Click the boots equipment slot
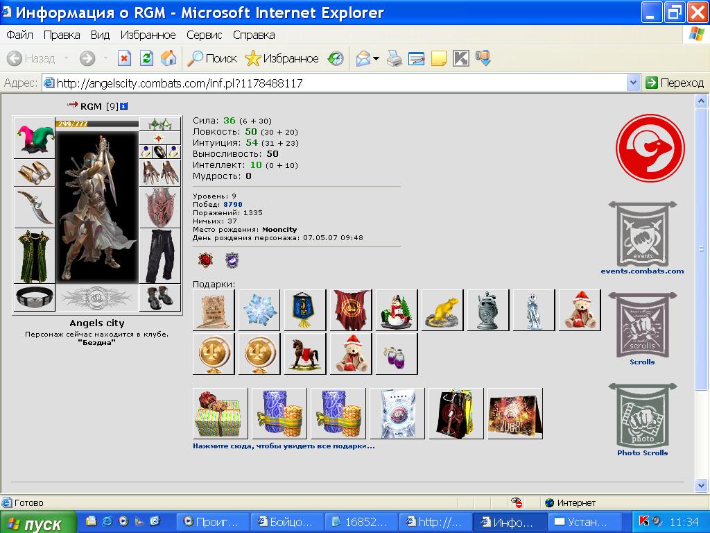 click(x=160, y=297)
